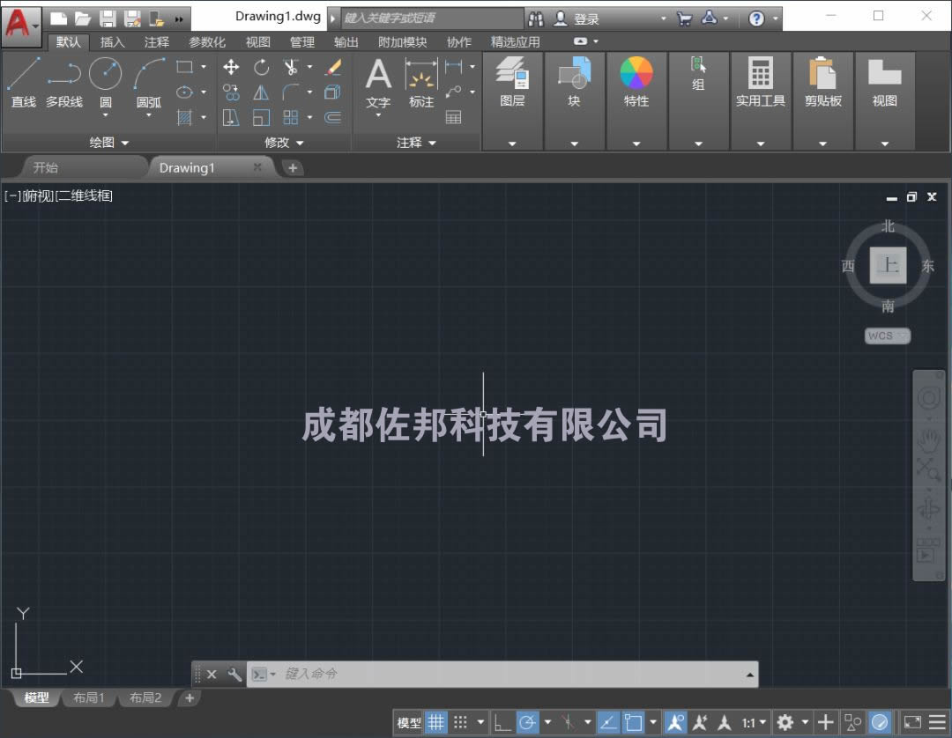
Task: Open the WCS dropdown below the ViewCube
Action: pos(887,336)
